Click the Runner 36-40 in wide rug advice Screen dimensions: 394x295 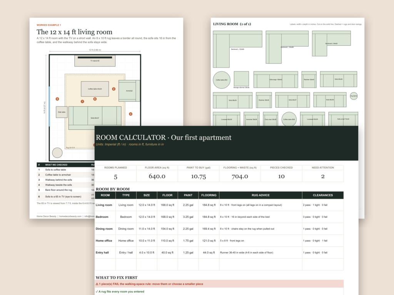(247, 253)
